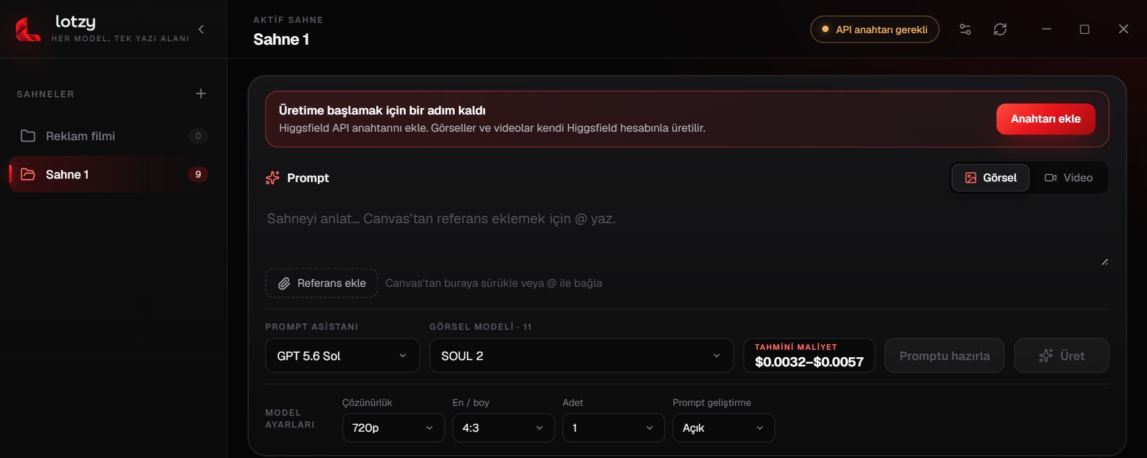This screenshot has height=458, width=1147.
Task: Click the folder icon next to Reklam filmi
Action: coord(28,136)
